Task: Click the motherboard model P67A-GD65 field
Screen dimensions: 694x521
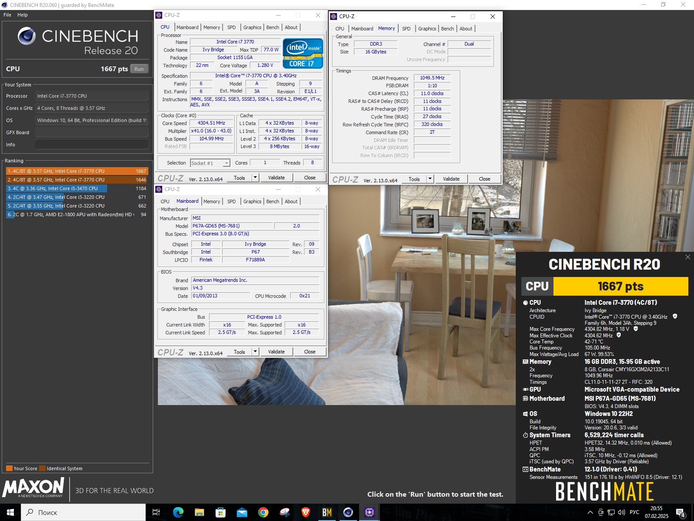Action: (x=232, y=226)
